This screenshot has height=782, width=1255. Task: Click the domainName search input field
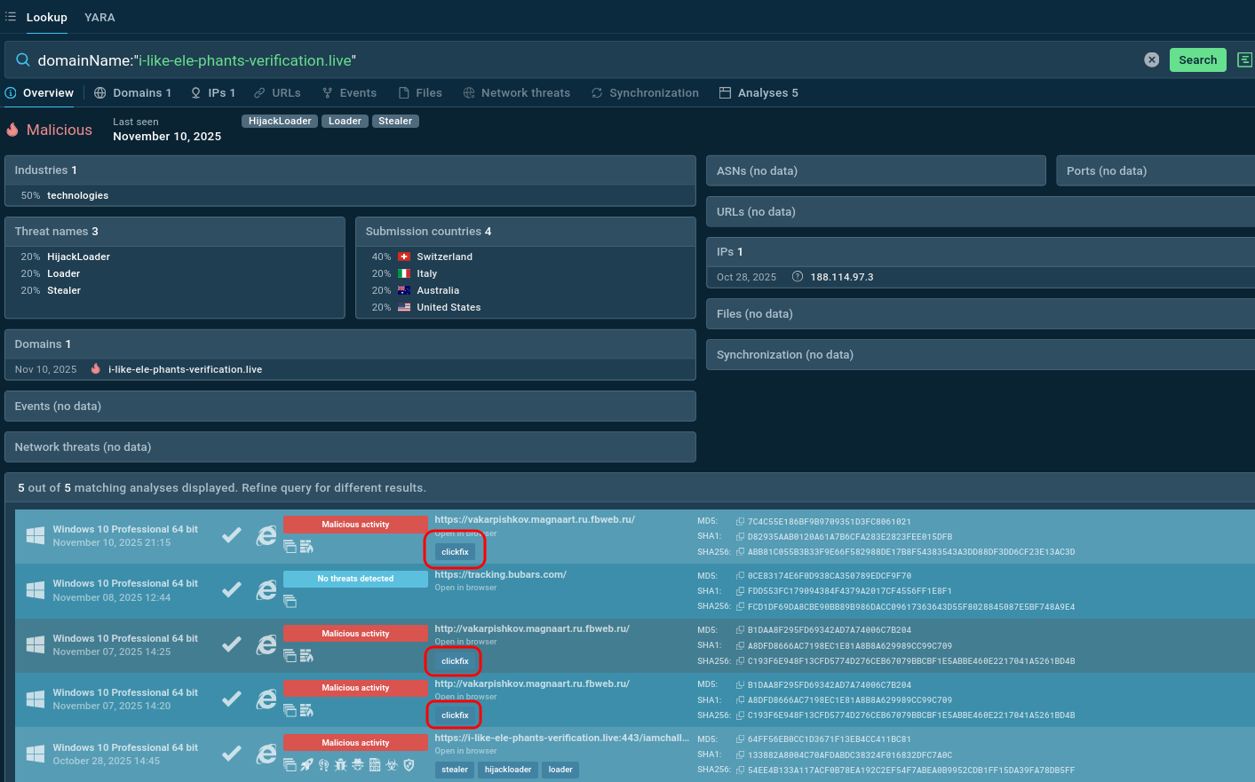coord(577,60)
